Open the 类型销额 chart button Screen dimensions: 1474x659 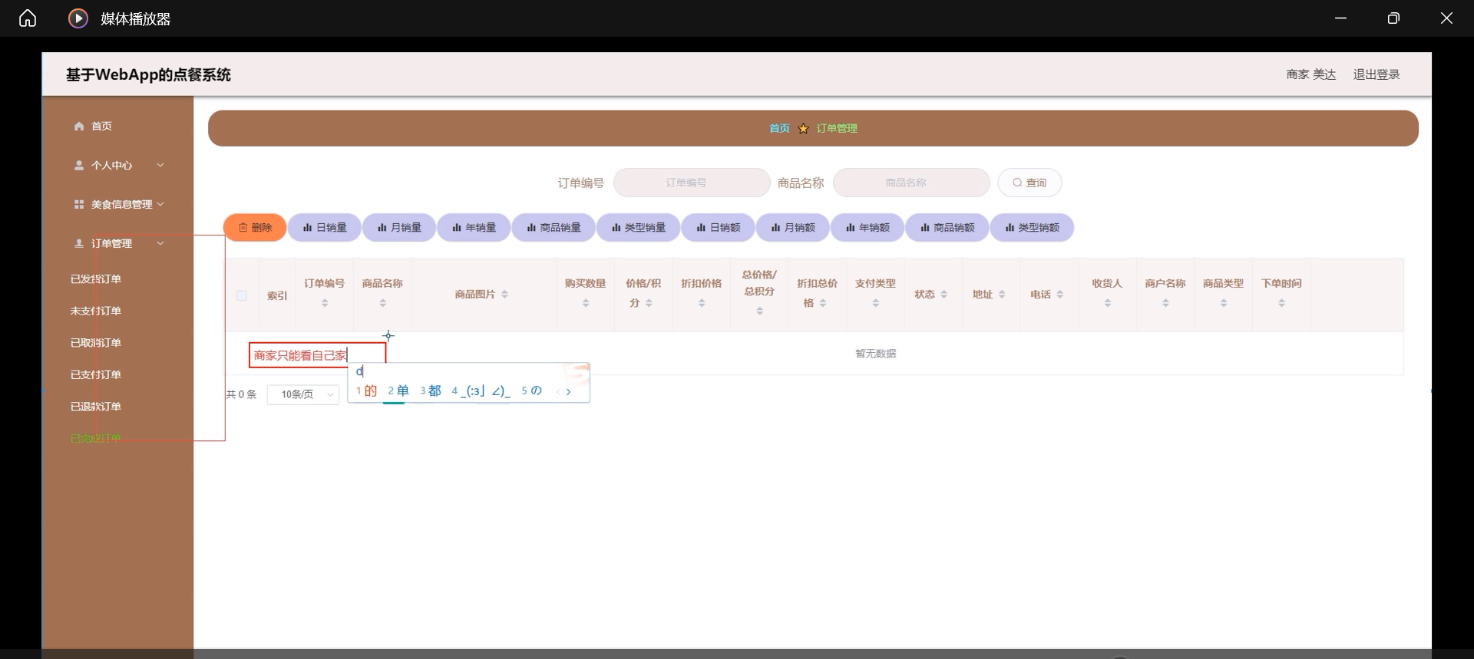1032,228
